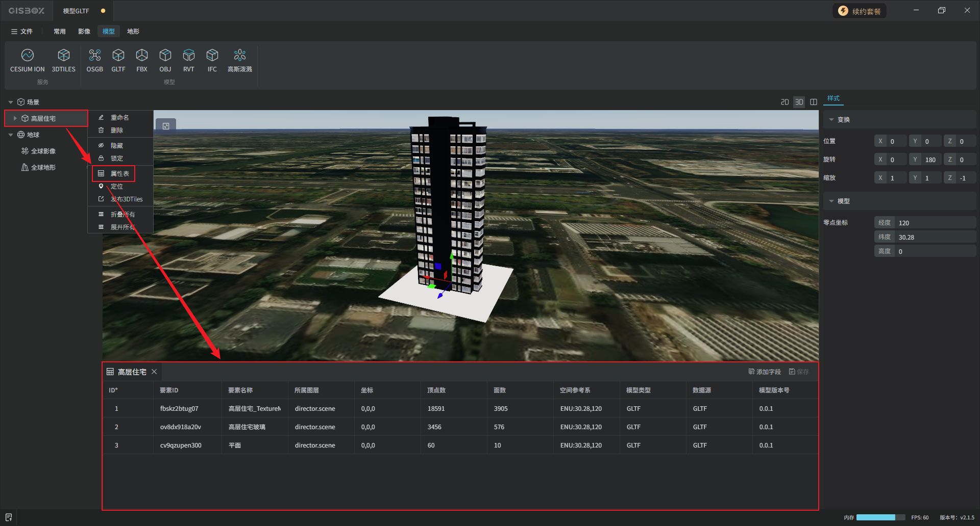
Task: Click the memory usage progress bar
Action: [x=880, y=517]
